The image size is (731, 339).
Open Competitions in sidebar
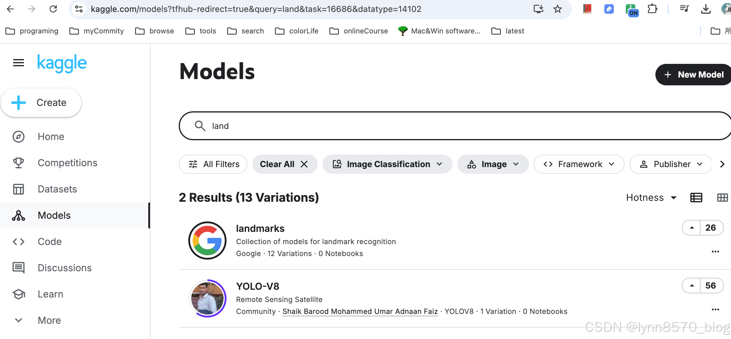click(x=75, y=163)
